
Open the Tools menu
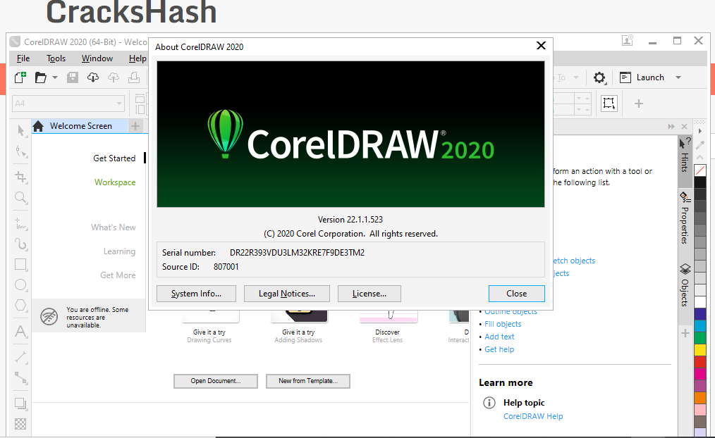pos(56,58)
